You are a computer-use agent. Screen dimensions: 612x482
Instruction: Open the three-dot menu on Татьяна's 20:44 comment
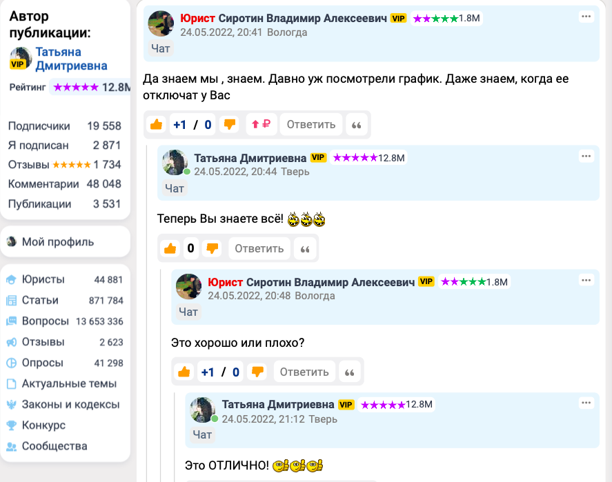(x=586, y=157)
